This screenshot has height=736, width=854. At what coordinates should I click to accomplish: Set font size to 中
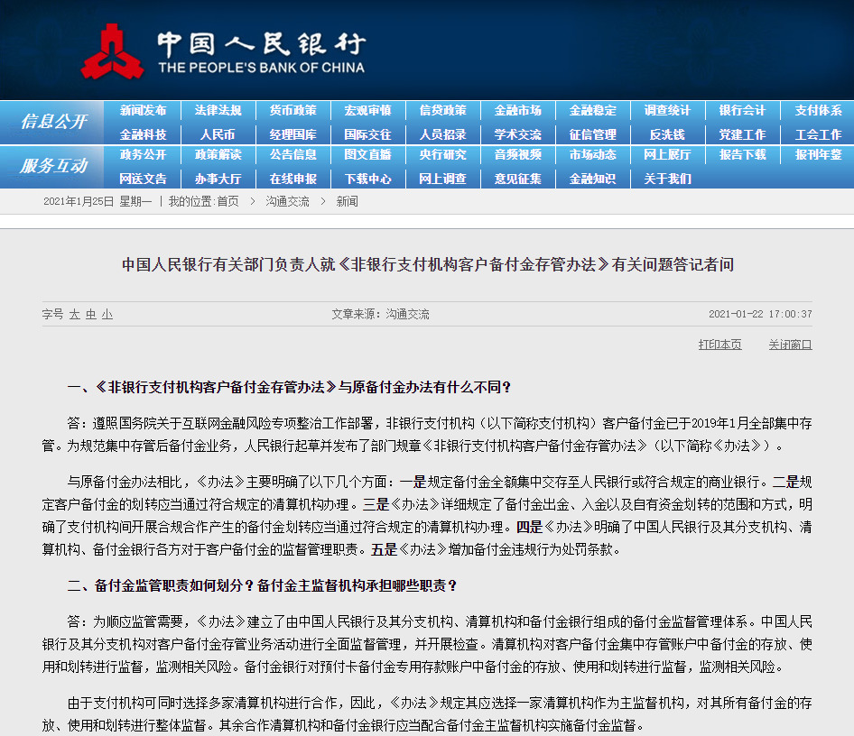[x=91, y=315]
